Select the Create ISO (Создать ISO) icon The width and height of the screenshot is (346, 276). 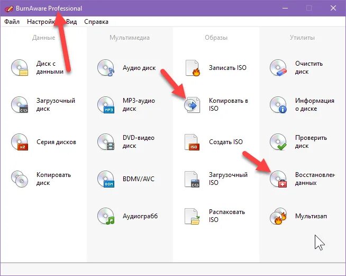192,142
